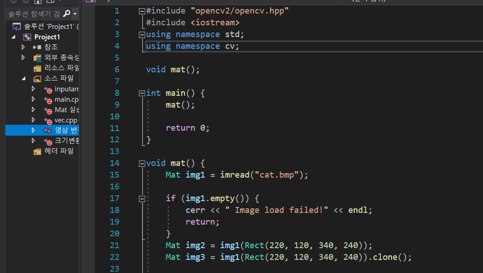Collapse the mat() function body at line 14

click(142, 163)
